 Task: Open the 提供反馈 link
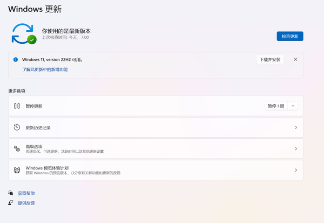[26, 203]
